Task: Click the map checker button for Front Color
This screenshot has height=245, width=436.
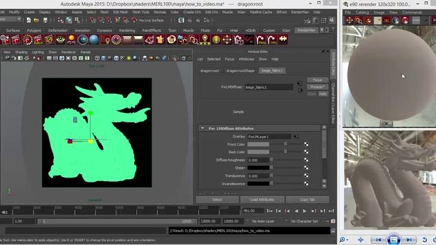Action: point(306,144)
